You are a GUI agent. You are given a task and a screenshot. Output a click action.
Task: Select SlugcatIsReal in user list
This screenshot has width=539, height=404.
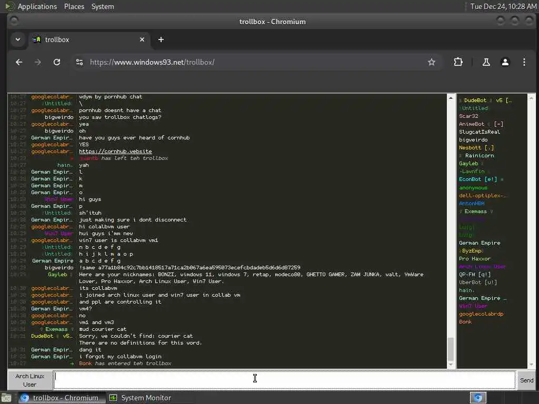480,132
